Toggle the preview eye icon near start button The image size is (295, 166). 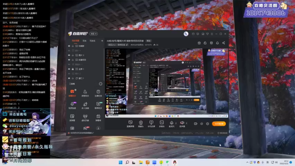point(202,124)
